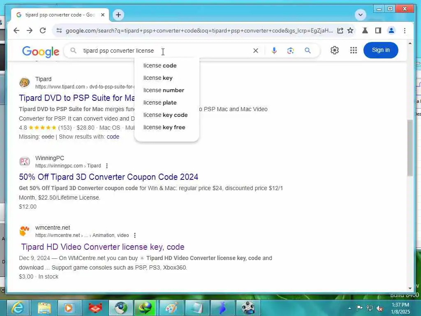Open the Paint taskbar icon
The height and width of the screenshot is (316, 421).
pos(171,308)
